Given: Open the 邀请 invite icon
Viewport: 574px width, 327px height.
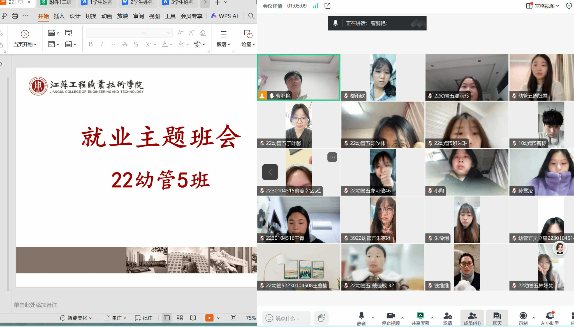Looking at the screenshot, I should (x=447, y=318).
